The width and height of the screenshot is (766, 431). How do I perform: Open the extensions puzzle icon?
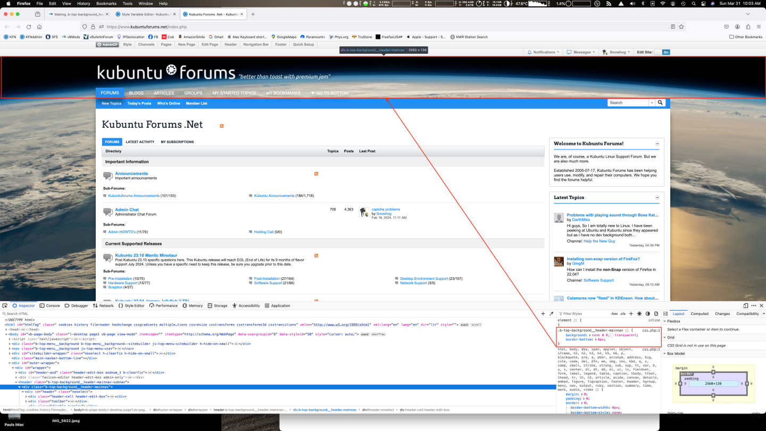click(748, 27)
